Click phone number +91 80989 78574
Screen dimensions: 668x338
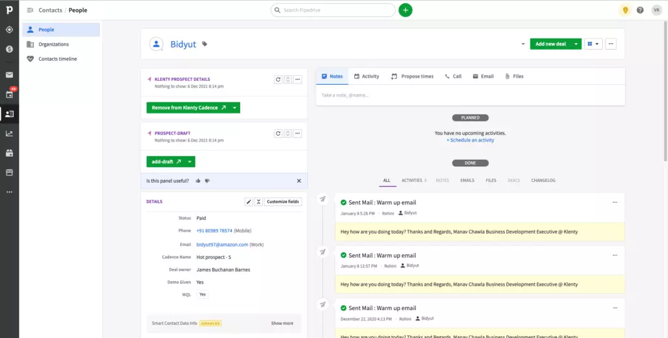click(x=214, y=230)
